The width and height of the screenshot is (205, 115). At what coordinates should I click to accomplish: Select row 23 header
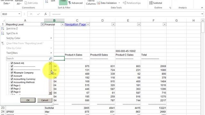pos(3,108)
